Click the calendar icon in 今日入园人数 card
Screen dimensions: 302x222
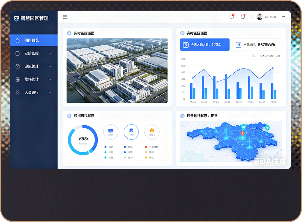click(186, 45)
